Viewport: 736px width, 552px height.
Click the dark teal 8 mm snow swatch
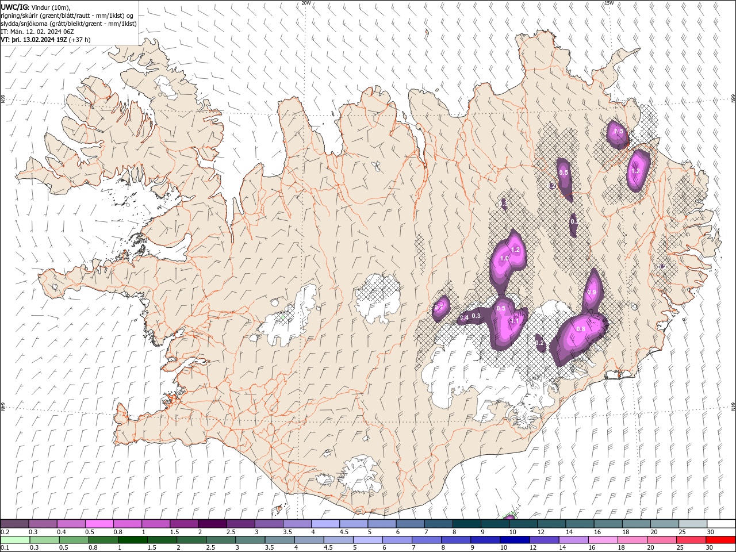click(x=467, y=524)
